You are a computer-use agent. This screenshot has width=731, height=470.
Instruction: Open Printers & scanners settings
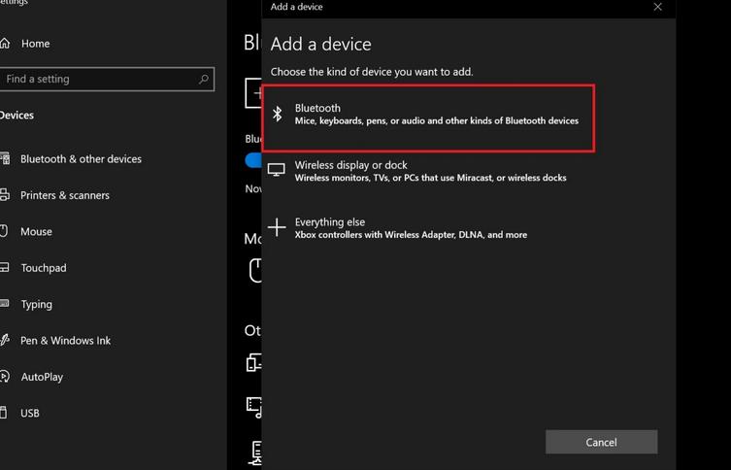[x=65, y=195]
